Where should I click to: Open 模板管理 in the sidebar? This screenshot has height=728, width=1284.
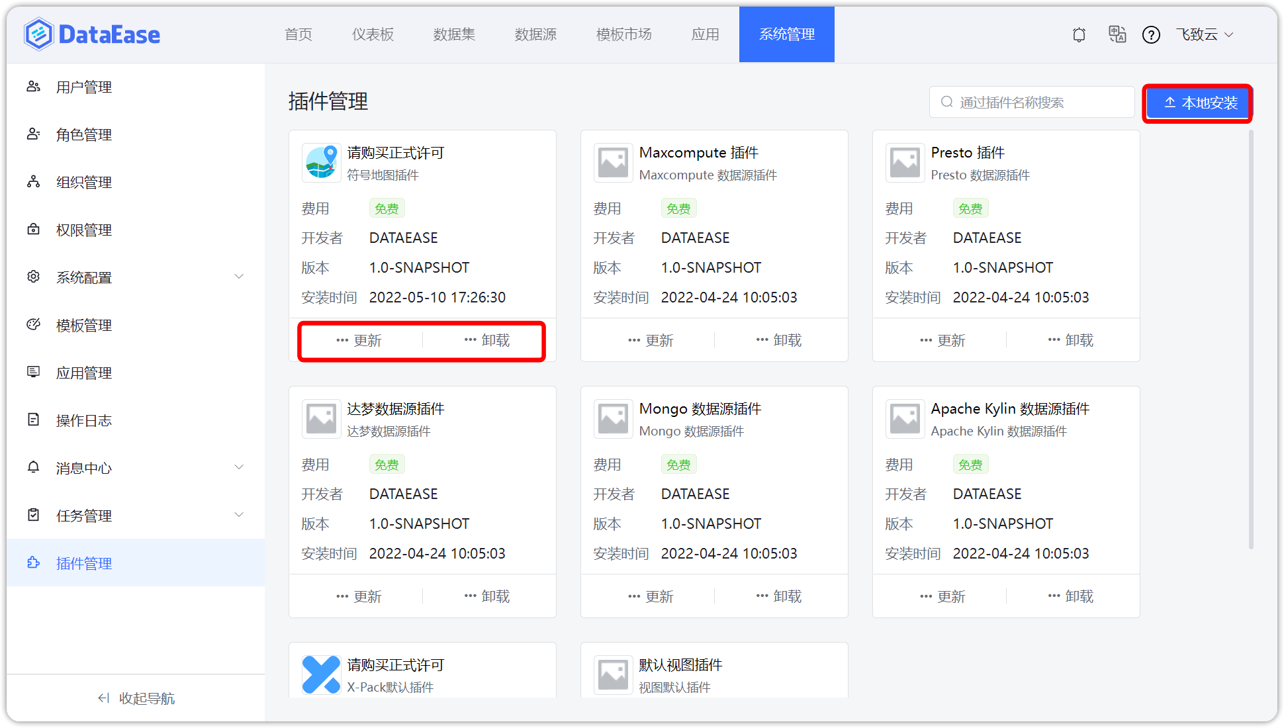pyautogui.click(x=136, y=324)
